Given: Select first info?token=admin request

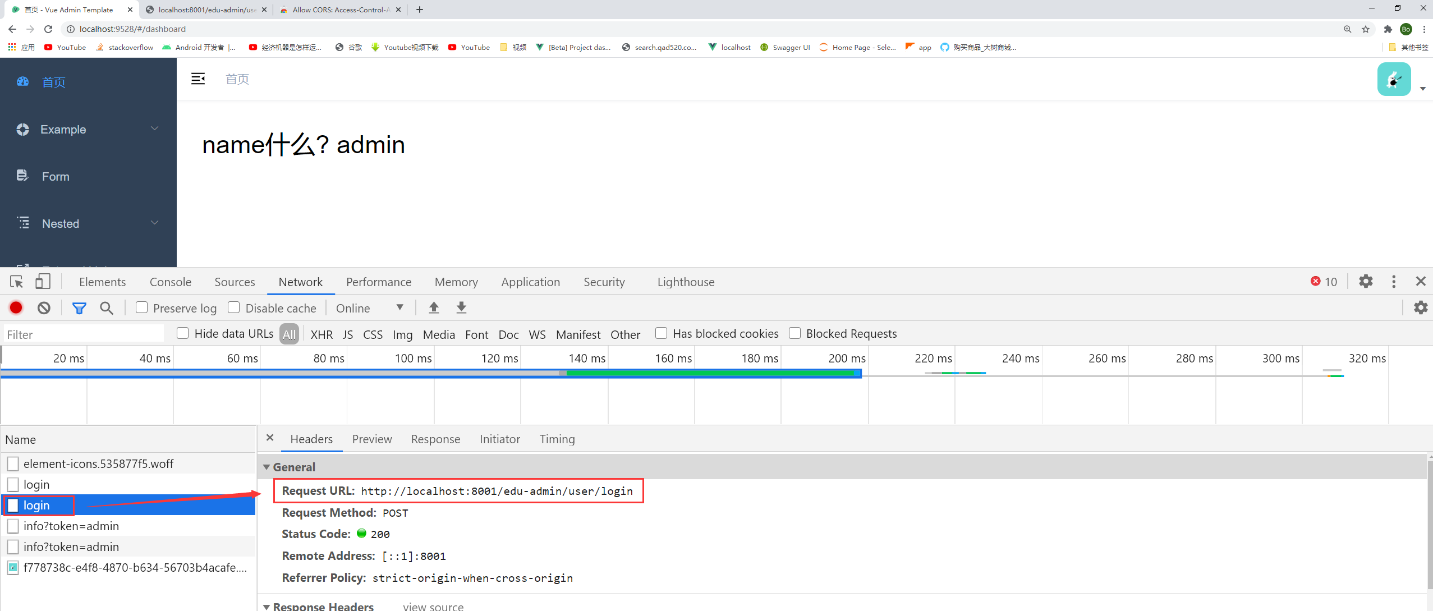Looking at the screenshot, I should pyautogui.click(x=128, y=526).
